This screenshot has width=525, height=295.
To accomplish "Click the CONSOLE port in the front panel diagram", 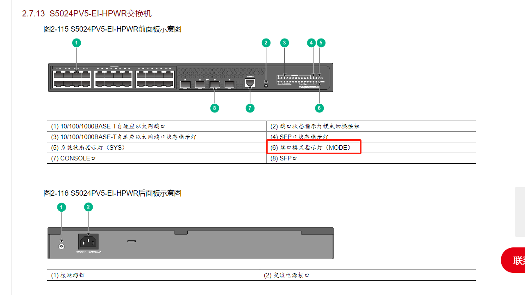I will tap(250, 83).
